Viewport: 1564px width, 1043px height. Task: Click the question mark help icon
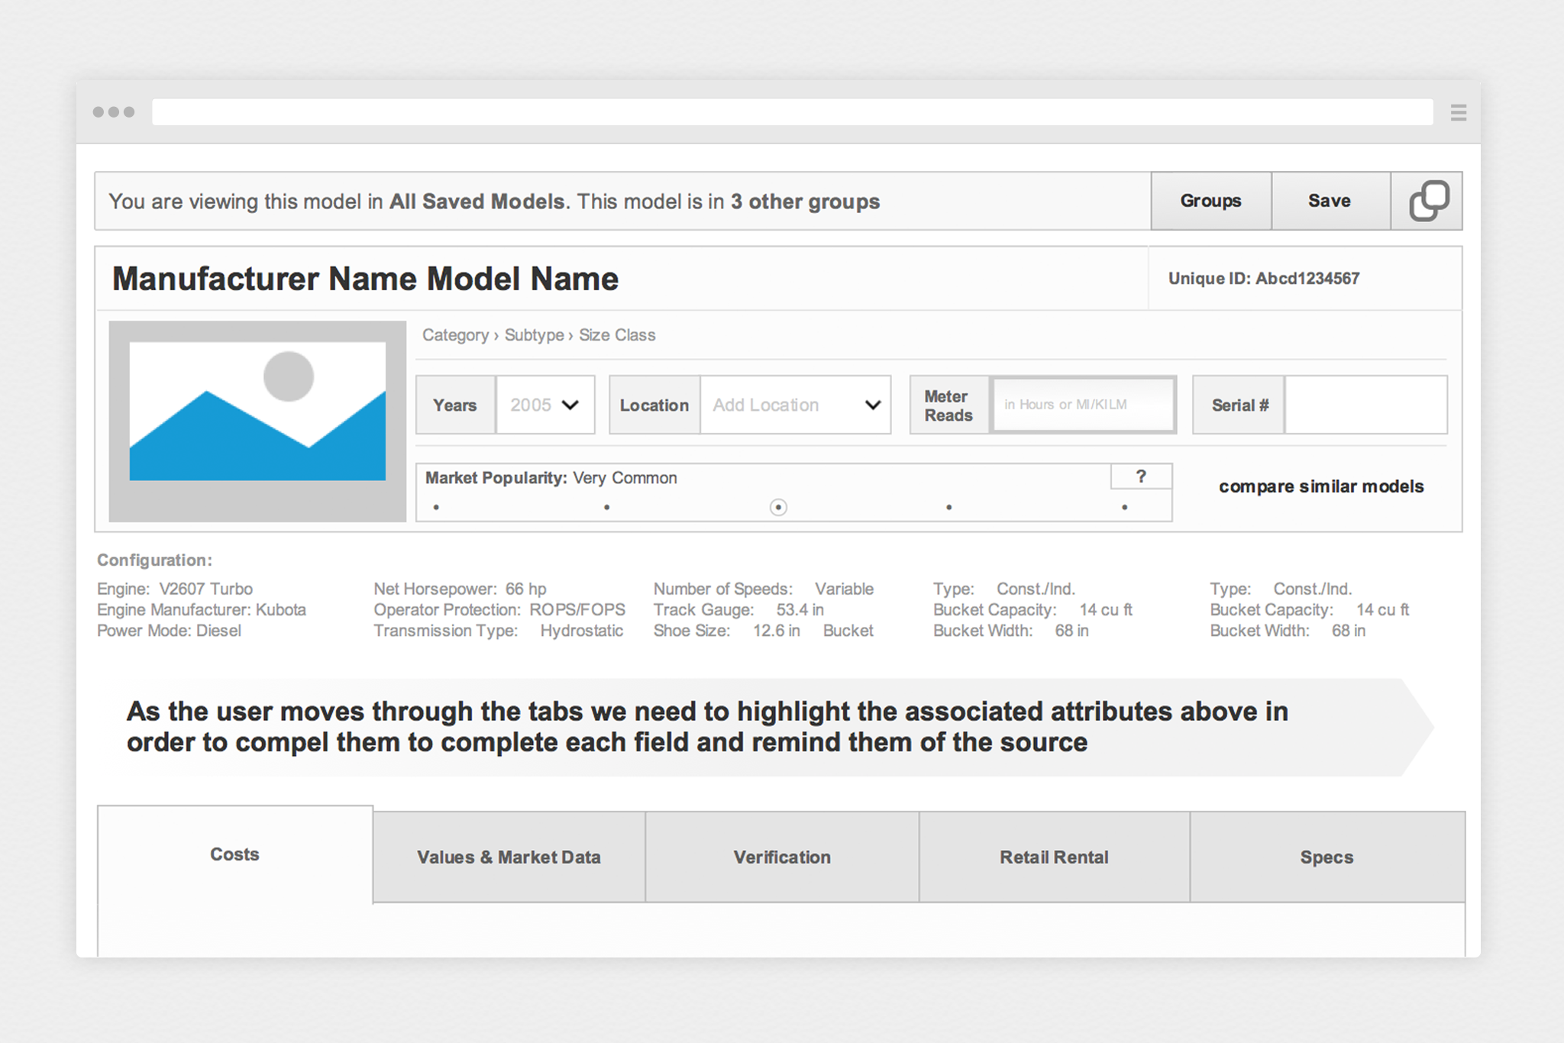[x=1141, y=476]
